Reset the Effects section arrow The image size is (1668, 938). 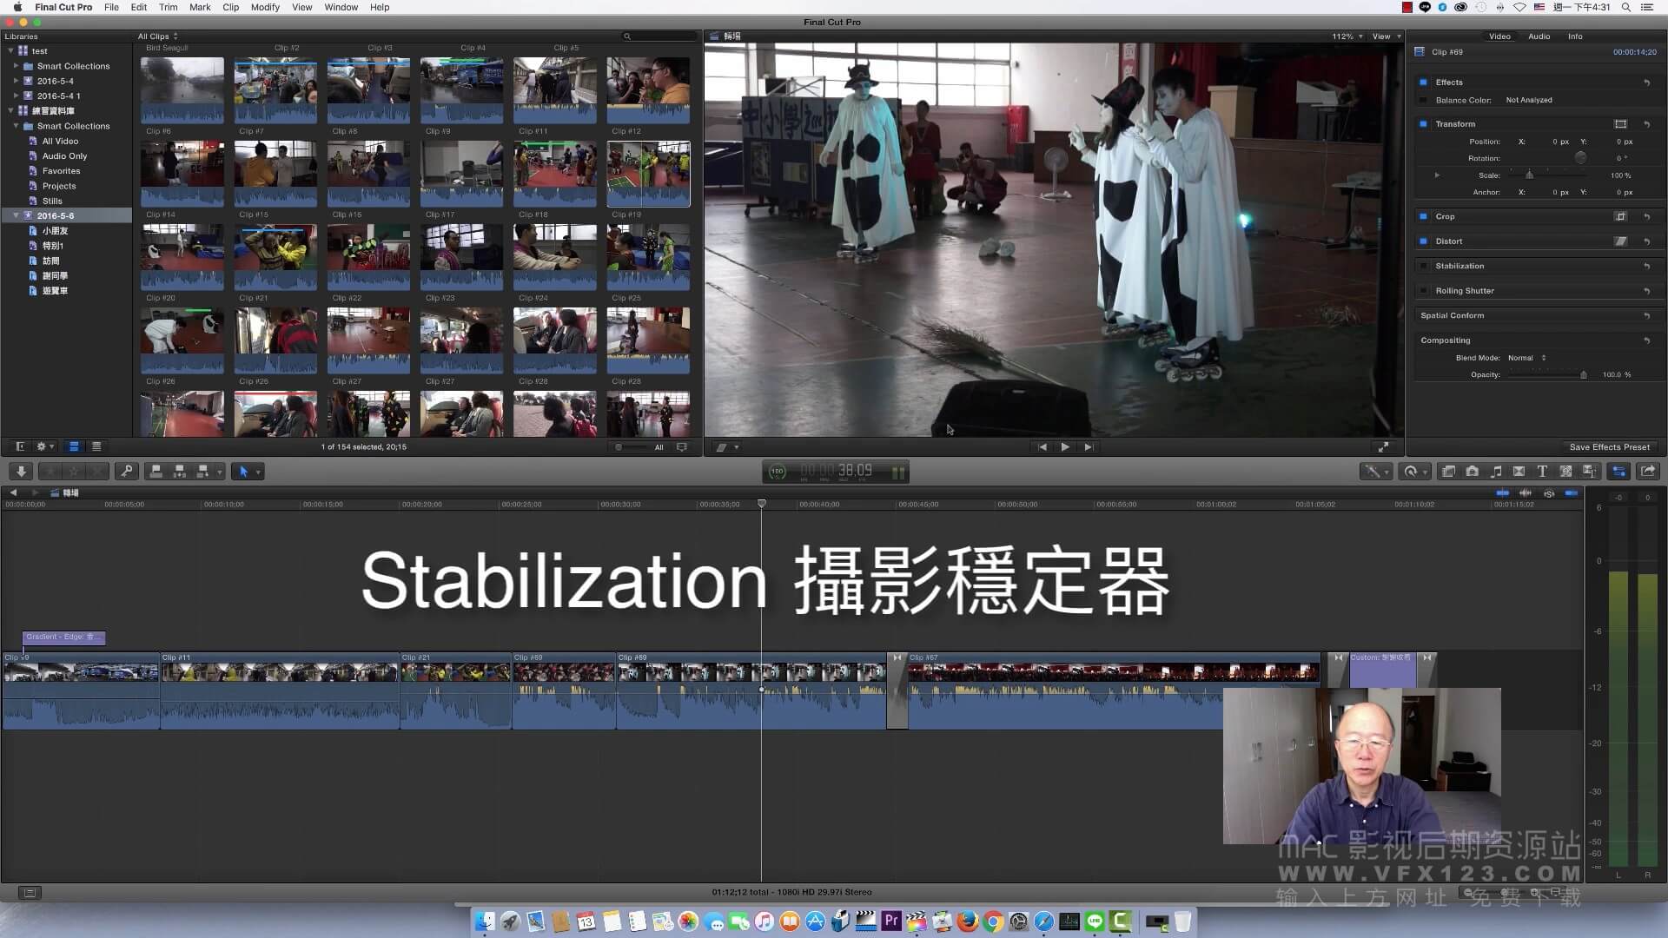pyautogui.click(x=1647, y=83)
